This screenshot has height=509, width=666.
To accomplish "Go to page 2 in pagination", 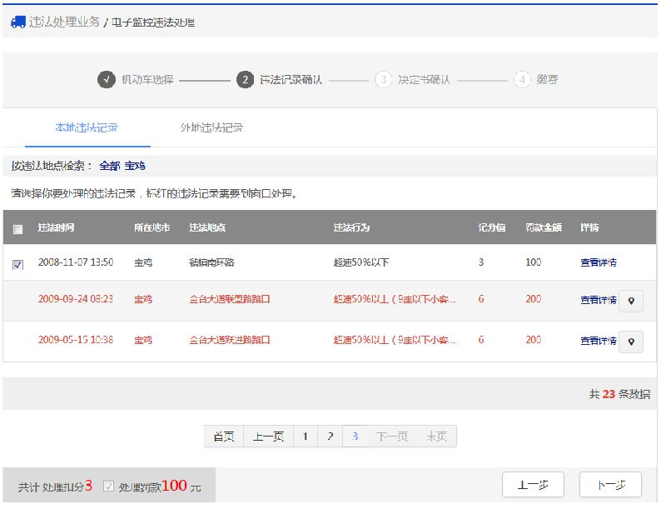I will [331, 437].
